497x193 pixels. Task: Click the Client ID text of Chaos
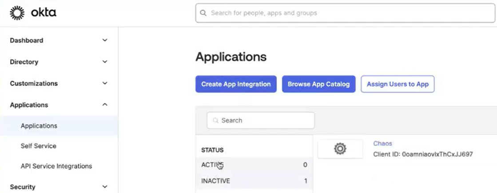click(x=423, y=154)
